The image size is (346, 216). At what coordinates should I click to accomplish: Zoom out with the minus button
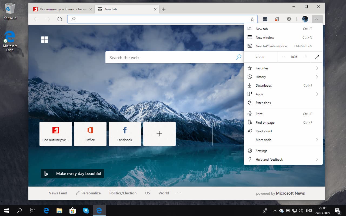point(283,57)
